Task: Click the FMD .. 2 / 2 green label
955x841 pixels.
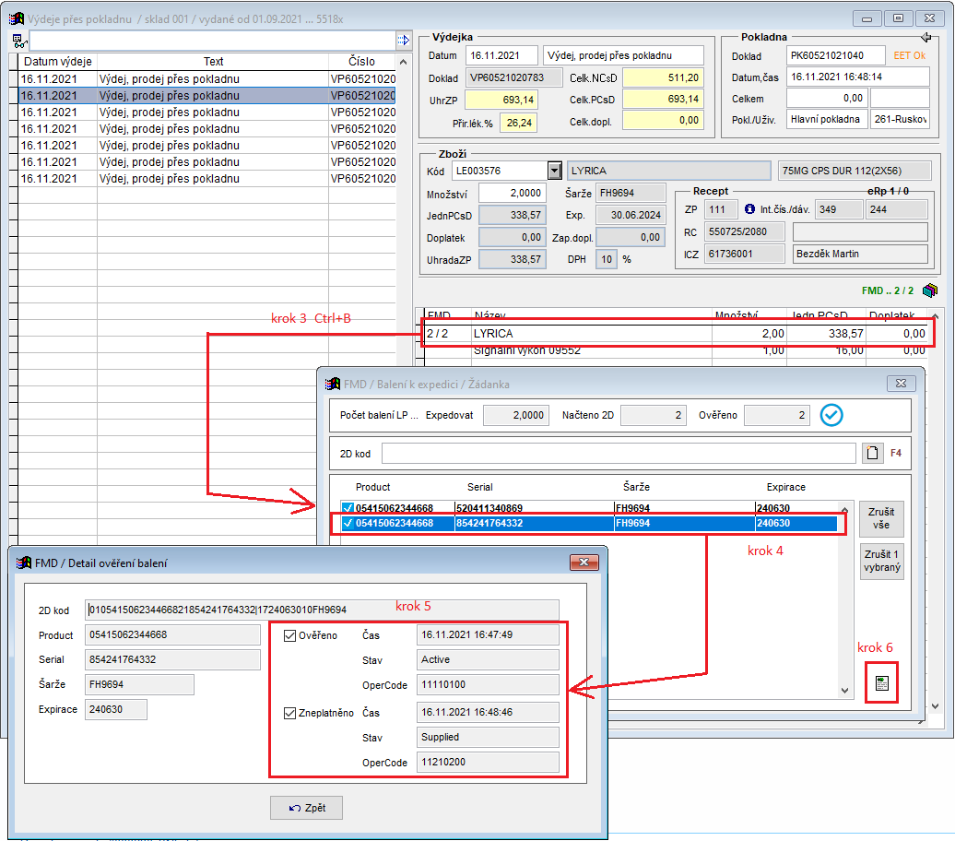Action: (x=888, y=290)
